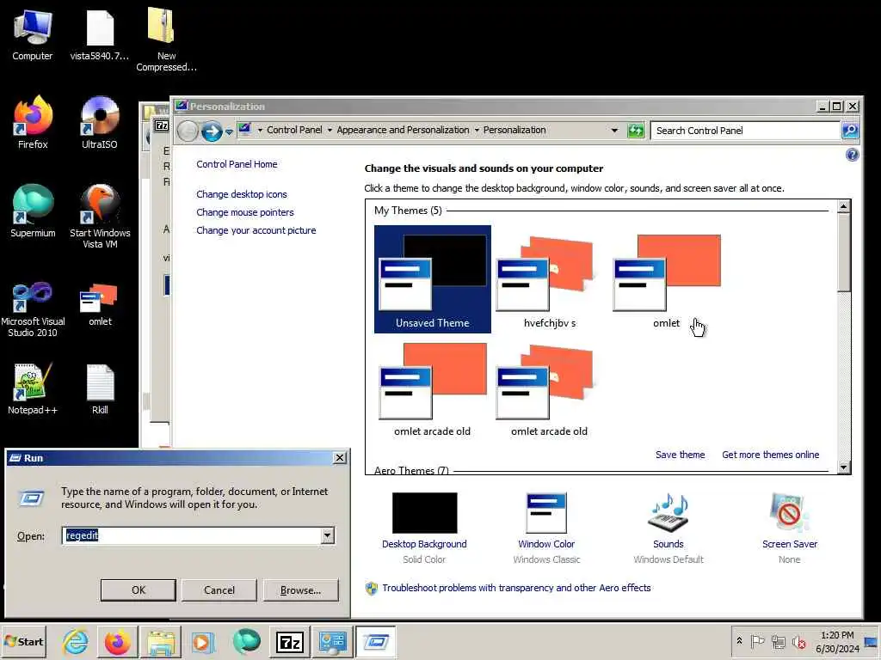This screenshot has width=881, height=660.
Task: Select the UltraISO desktop shortcut
Action: [x=100, y=122]
